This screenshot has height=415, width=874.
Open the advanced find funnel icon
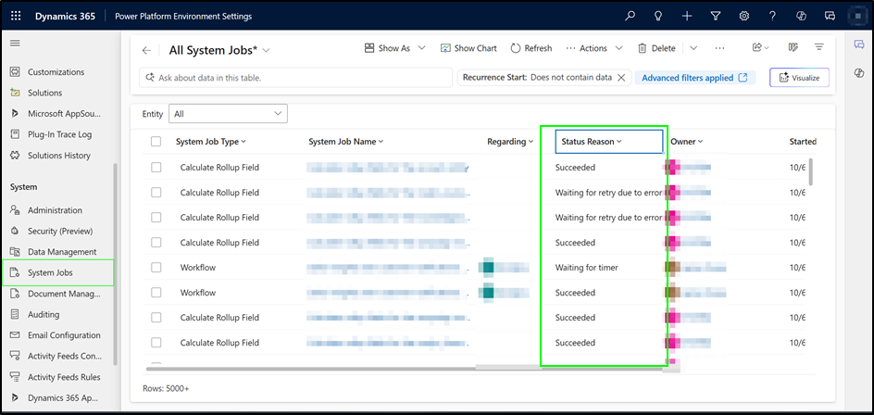coord(716,16)
